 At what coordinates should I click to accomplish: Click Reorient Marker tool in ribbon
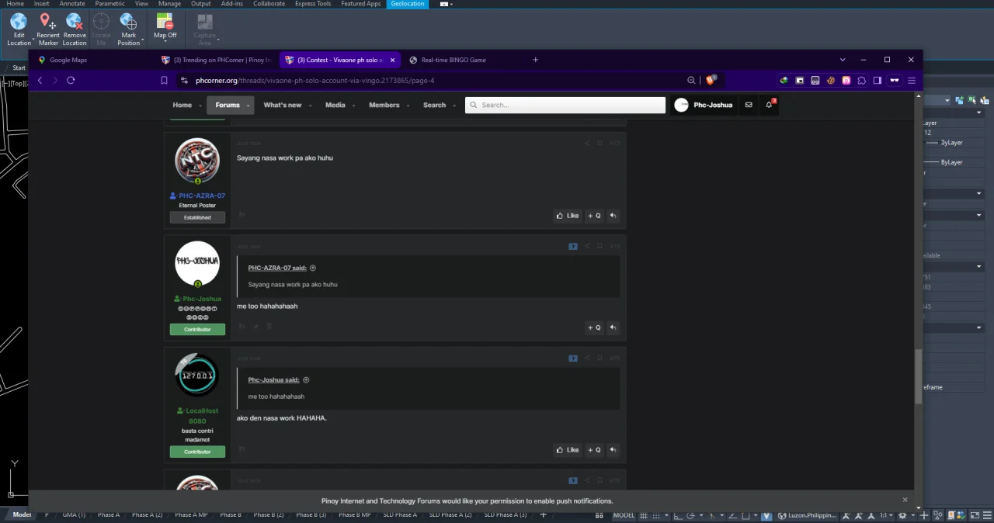[47, 29]
